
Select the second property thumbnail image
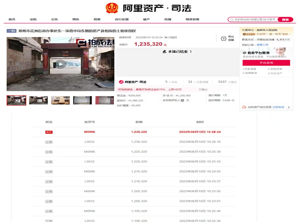(38, 100)
